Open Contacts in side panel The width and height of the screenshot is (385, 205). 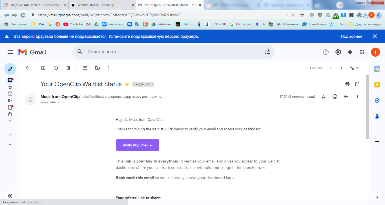point(377,116)
